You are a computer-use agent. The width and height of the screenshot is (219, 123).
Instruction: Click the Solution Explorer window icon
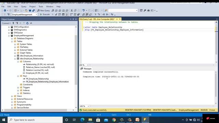pos(141,11)
